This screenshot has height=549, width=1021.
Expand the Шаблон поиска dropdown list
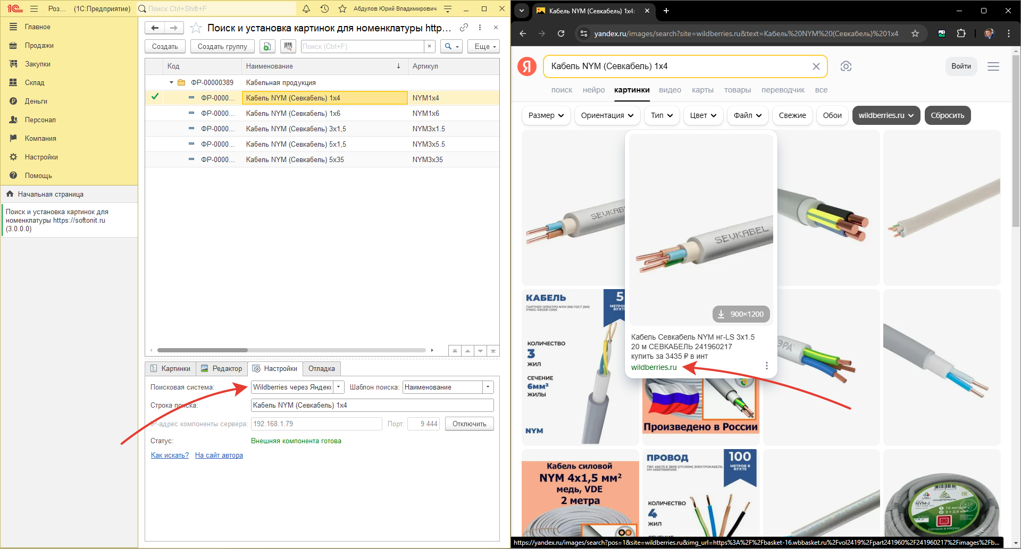[x=488, y=387]
